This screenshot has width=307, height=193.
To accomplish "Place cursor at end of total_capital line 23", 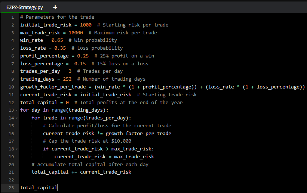I will 57,188.
